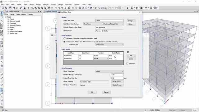
Task: Click Delete button for loads applied
Action: (131, 59)
